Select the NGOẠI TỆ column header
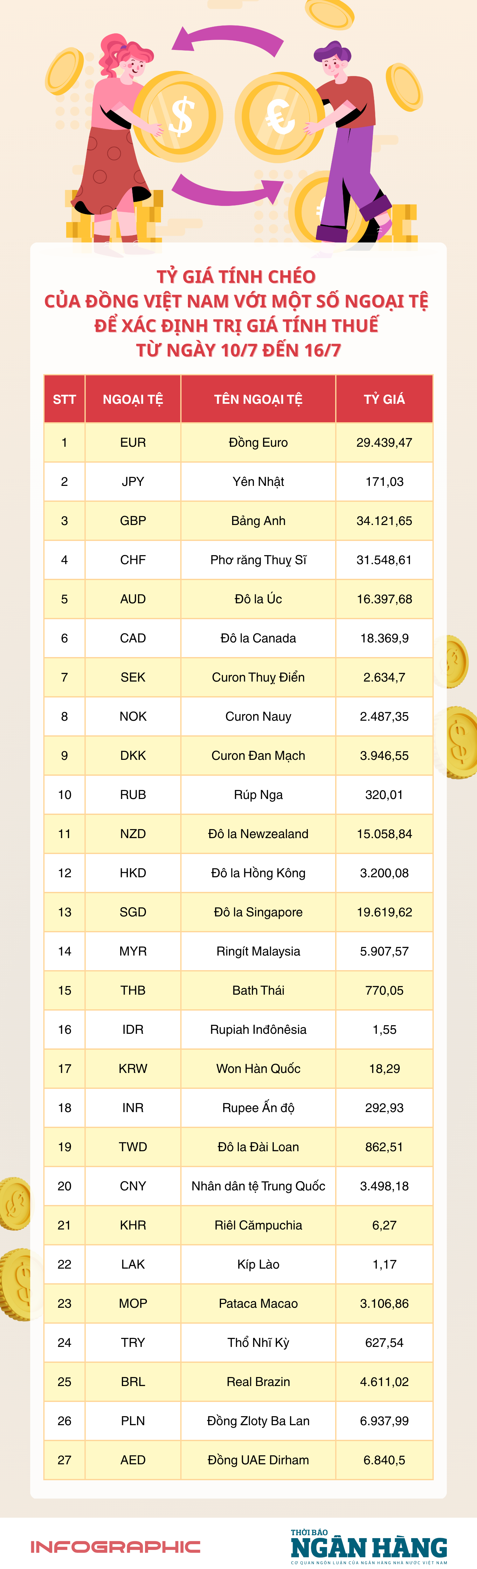Screen dimensions: 477x1569 click(x=133, y=400)
